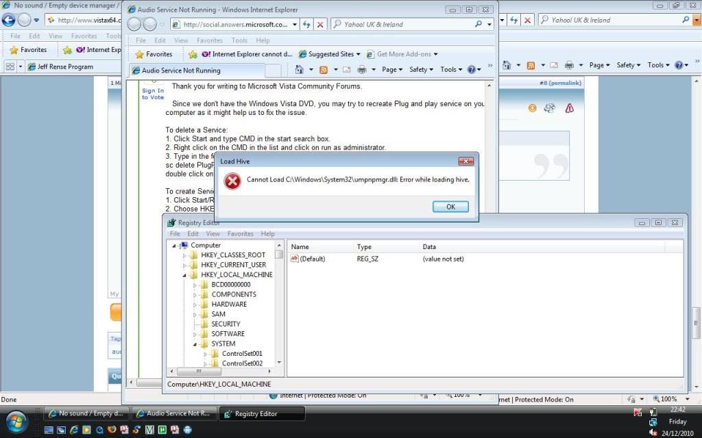Click the search magnifier in the front IE window
702x438 pixels.
click(x=478, y=24)
